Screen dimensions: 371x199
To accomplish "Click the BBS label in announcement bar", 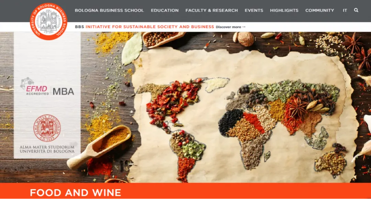I will 79,27.
